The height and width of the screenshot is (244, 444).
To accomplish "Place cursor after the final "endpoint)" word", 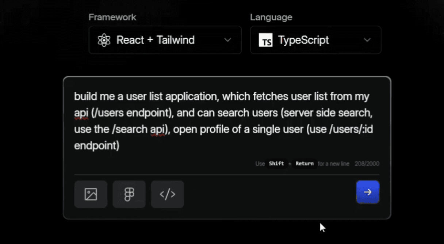I will click(x=120, y=146).
